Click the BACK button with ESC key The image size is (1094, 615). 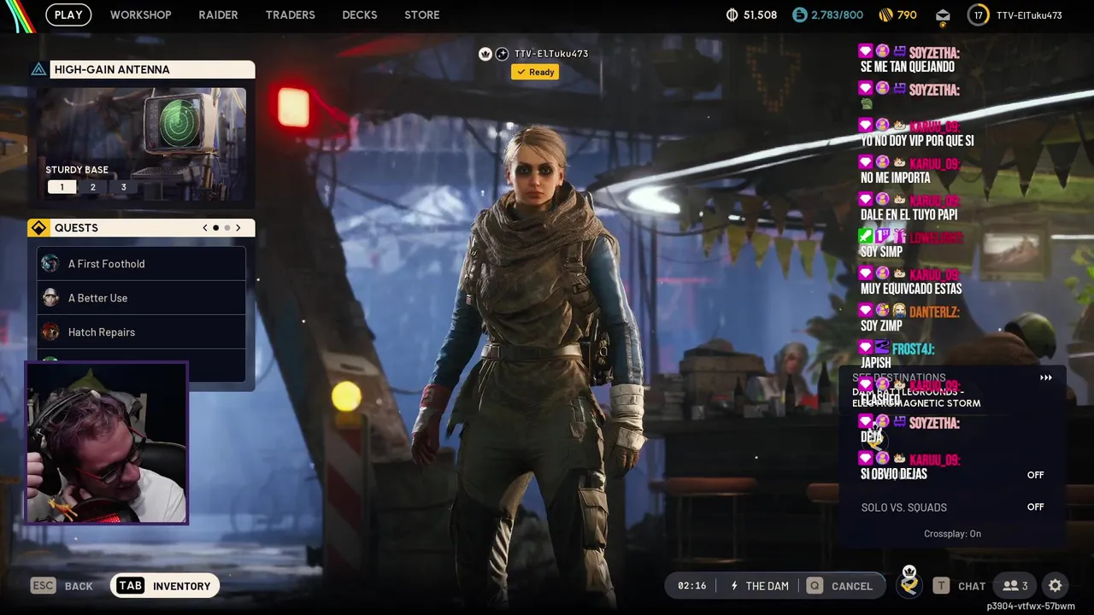[x=62, y=586]
